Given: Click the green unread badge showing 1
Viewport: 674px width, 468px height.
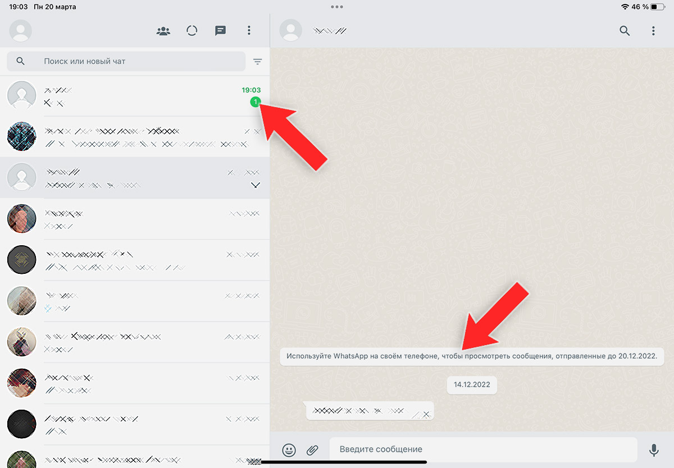Looking at the screenshot, I should tap(256, 102).
